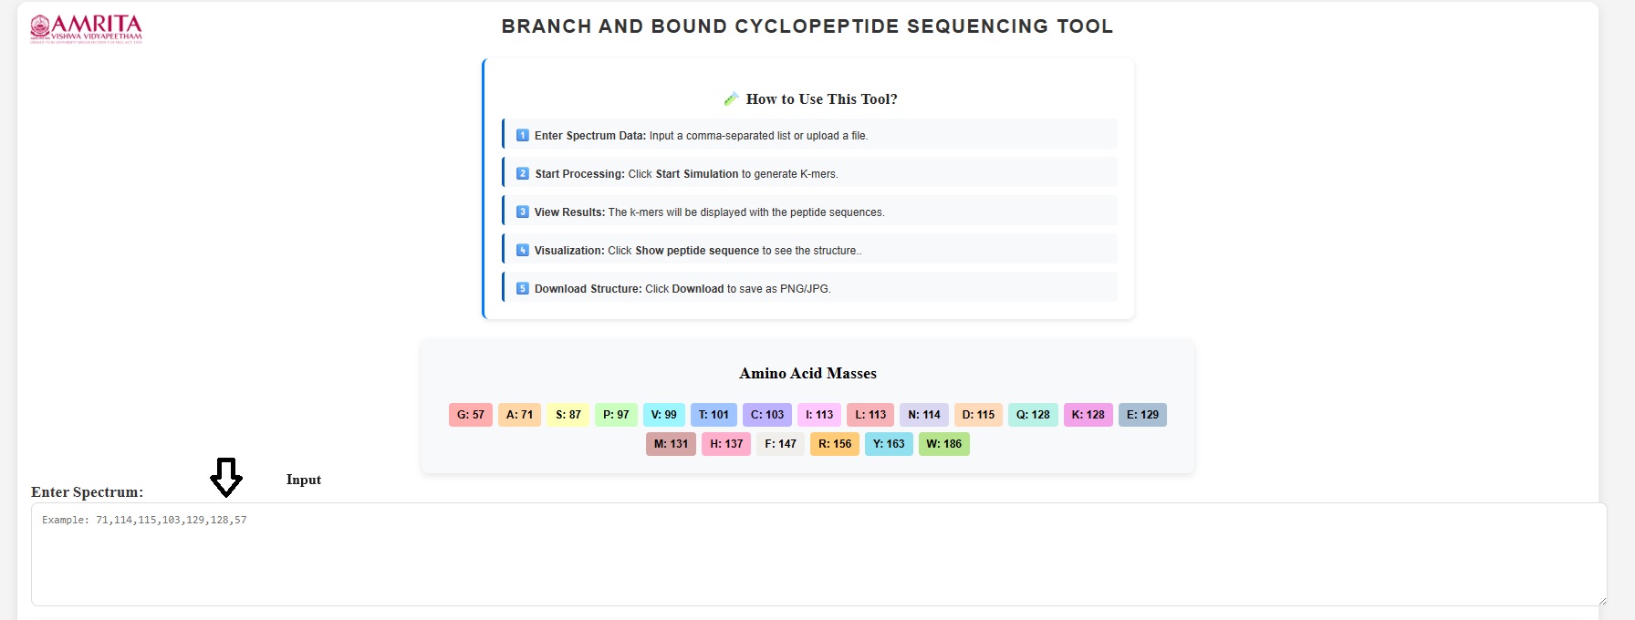Select the A: 71 amino acid badge
Screen dimensions: 1635x620
click(519, 415)
